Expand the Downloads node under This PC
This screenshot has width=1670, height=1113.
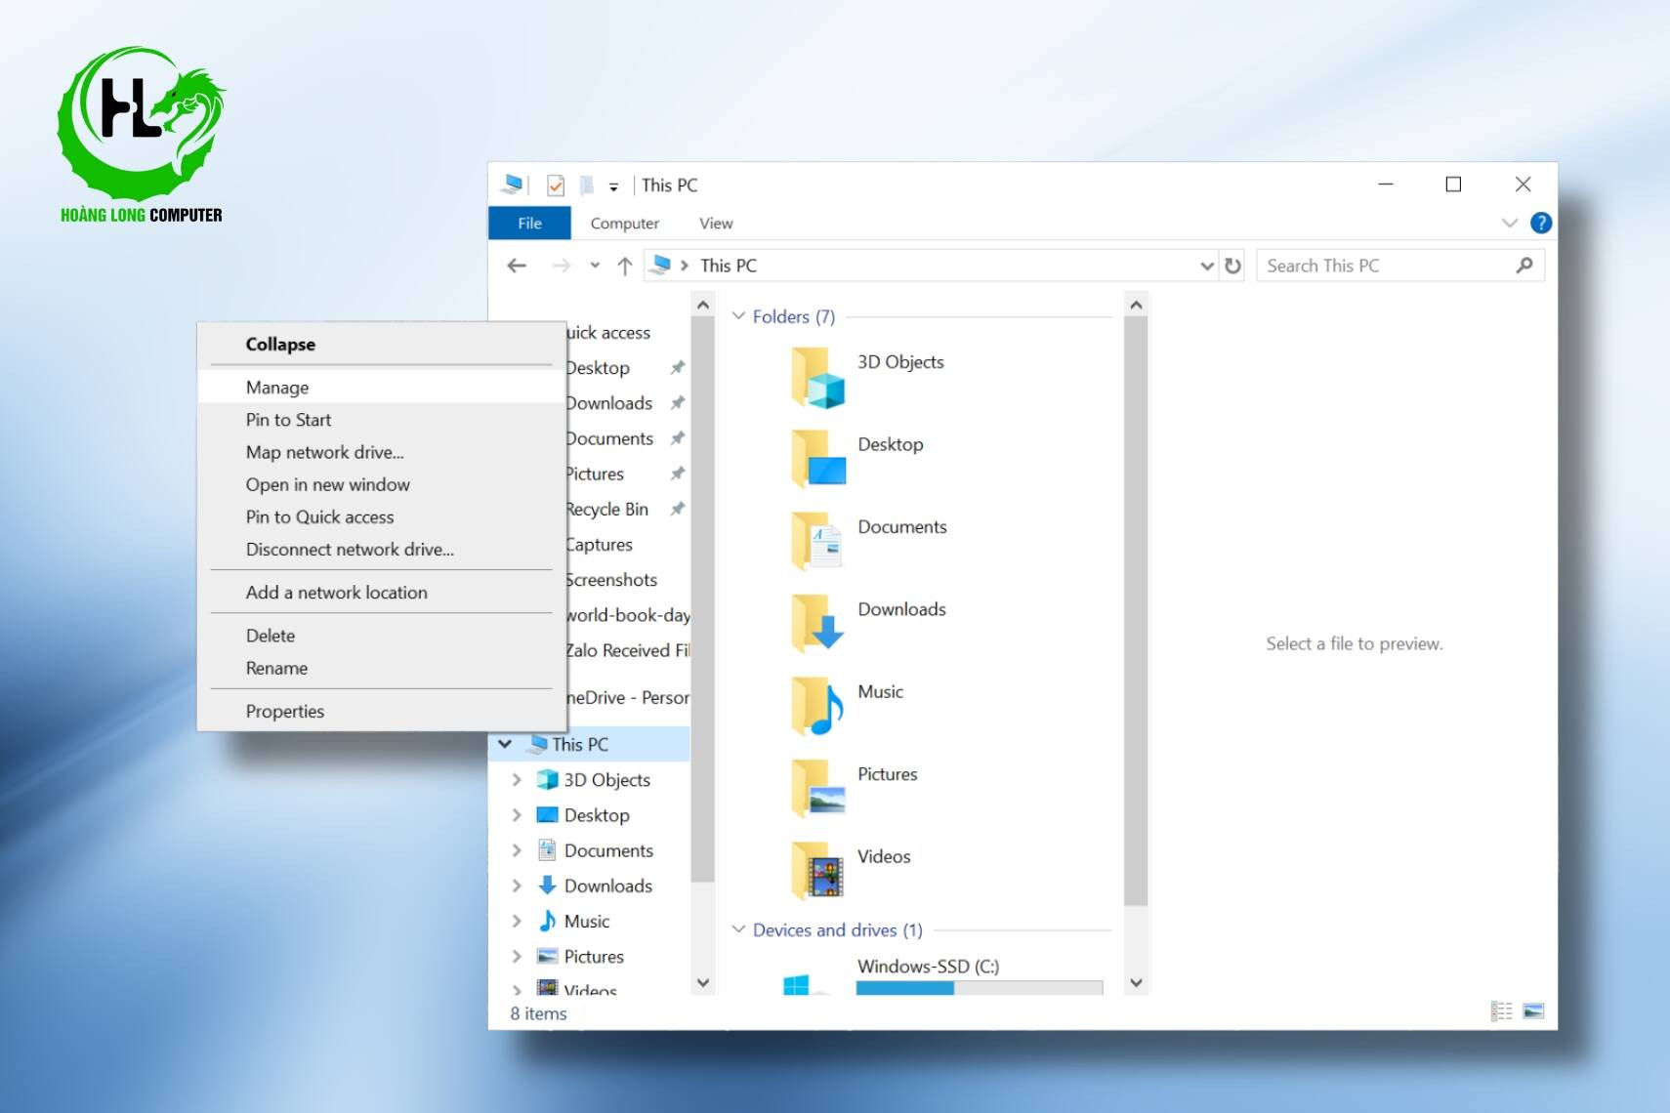pyautogui.click(x=517, y=886)
